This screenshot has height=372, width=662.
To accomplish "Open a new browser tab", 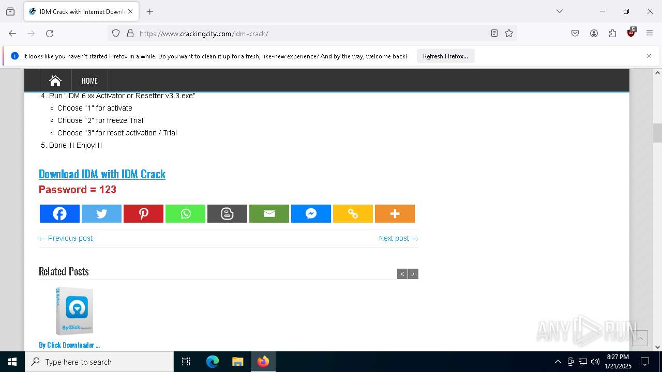I will click(x=150, y=11).
